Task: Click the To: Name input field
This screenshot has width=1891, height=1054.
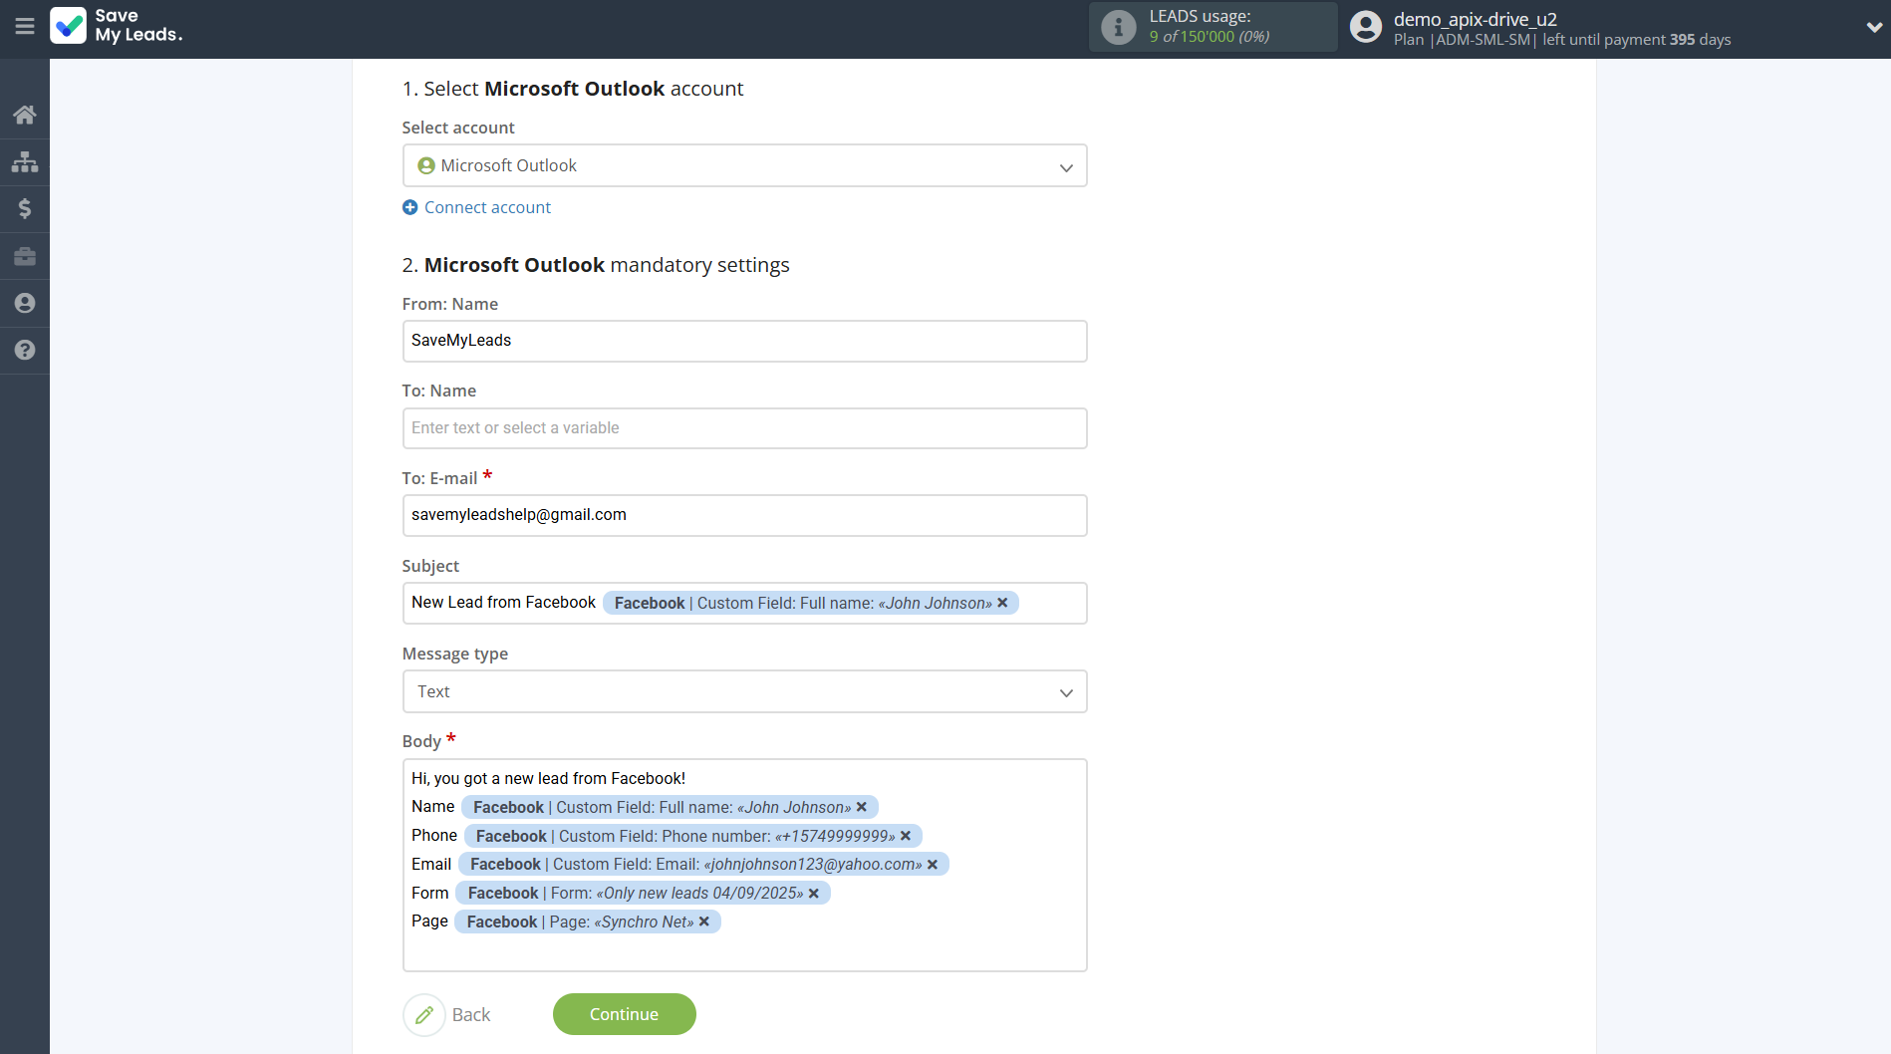Action: (x=743, y=427)
